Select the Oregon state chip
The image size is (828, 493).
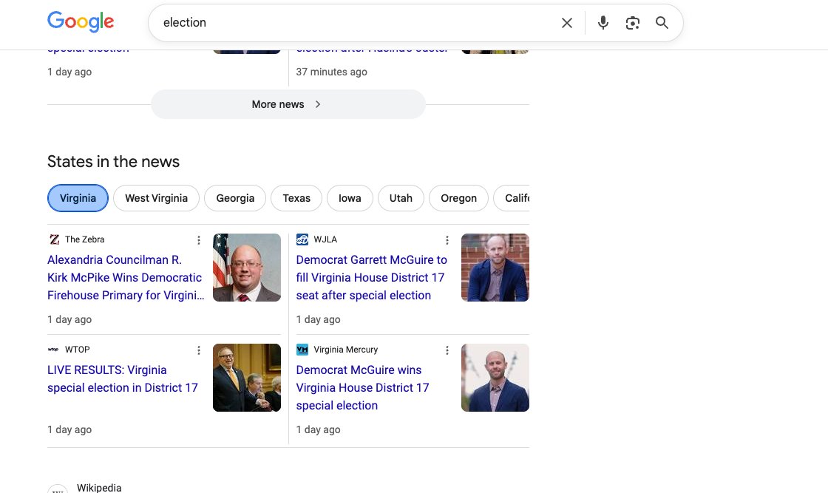(x=458, y=198)
